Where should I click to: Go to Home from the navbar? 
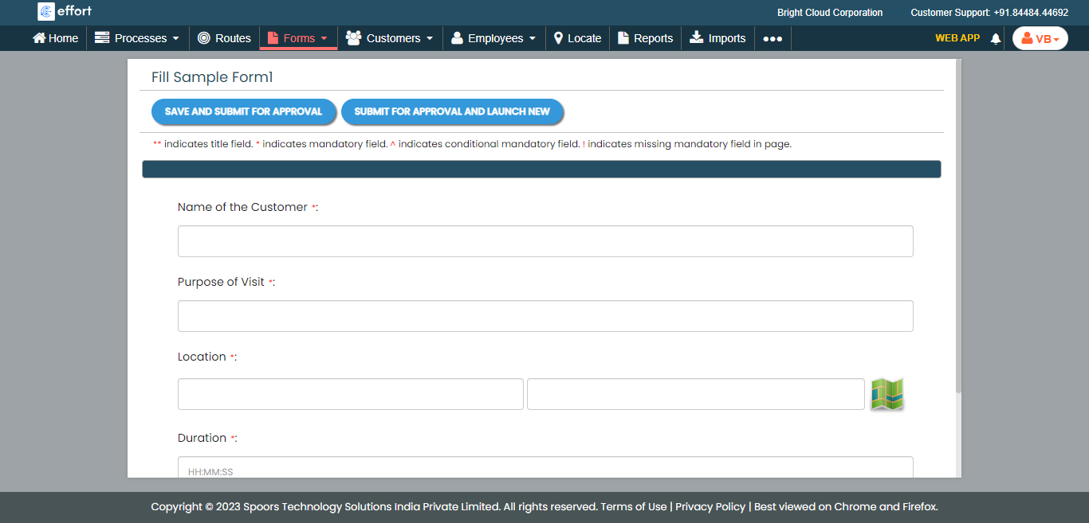pyautogui.click(x=55, y=38)
